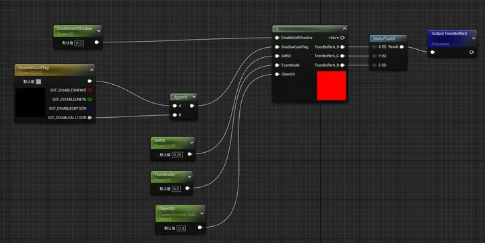Select the ToonModel parameter node title
Screen dimensions: 485x243
[164, 174]
